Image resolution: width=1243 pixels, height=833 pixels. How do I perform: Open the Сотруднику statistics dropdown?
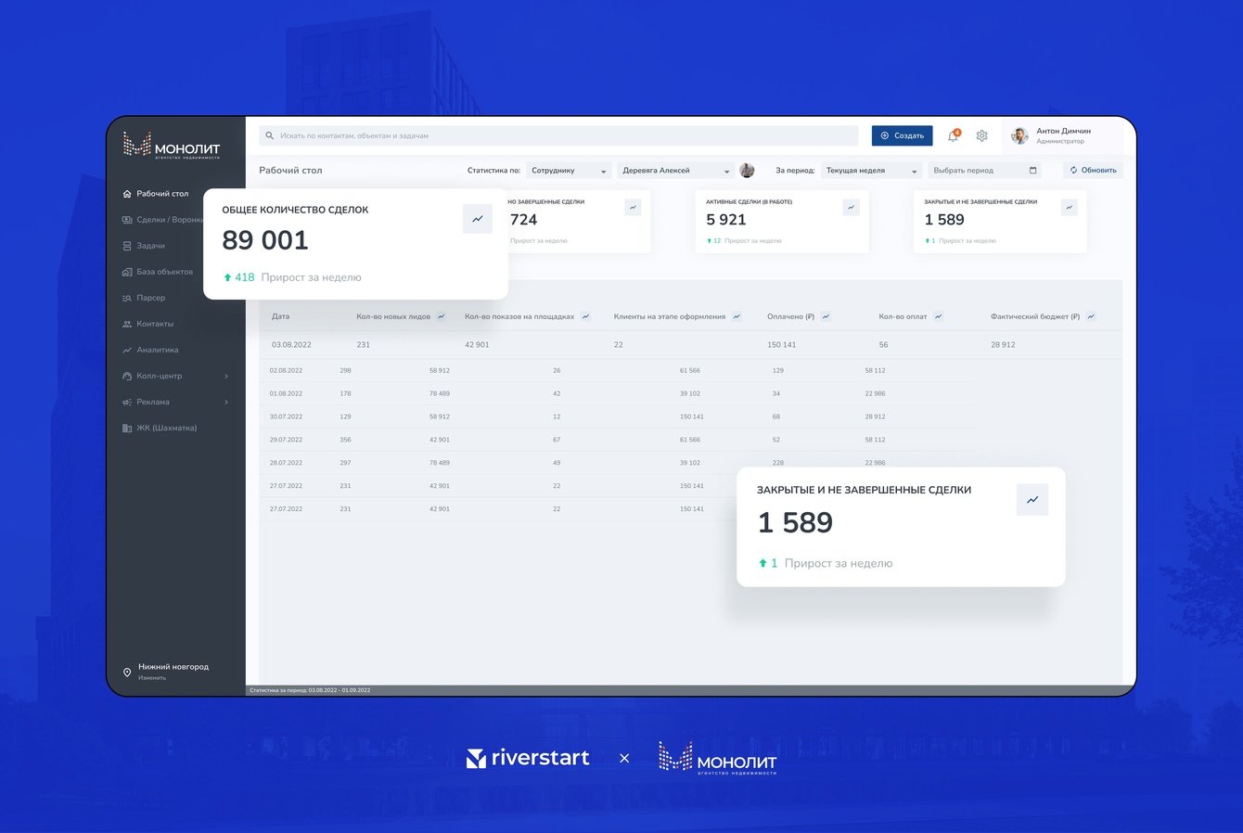[x=569, y=170]
